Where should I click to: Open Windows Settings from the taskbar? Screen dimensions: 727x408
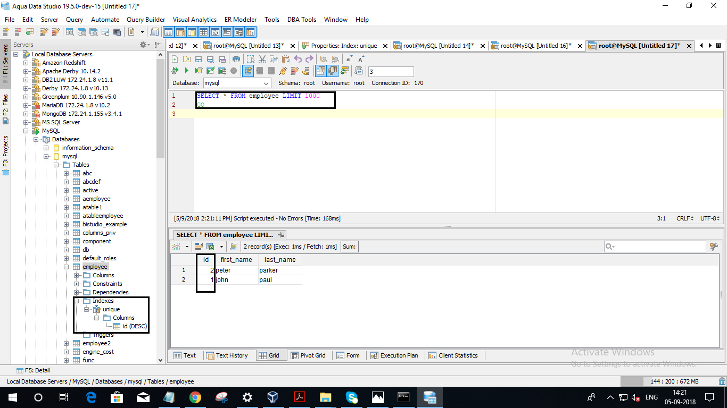(x=247, y=397)
